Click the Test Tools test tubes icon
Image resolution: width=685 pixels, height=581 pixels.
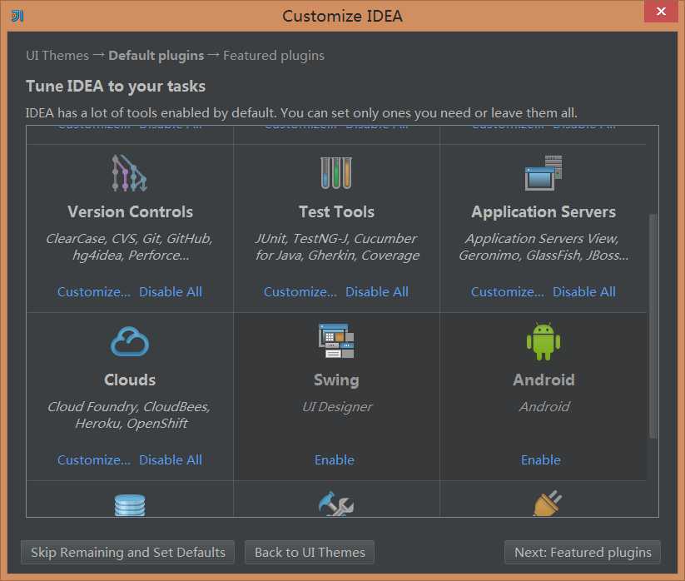click(336, 173)
